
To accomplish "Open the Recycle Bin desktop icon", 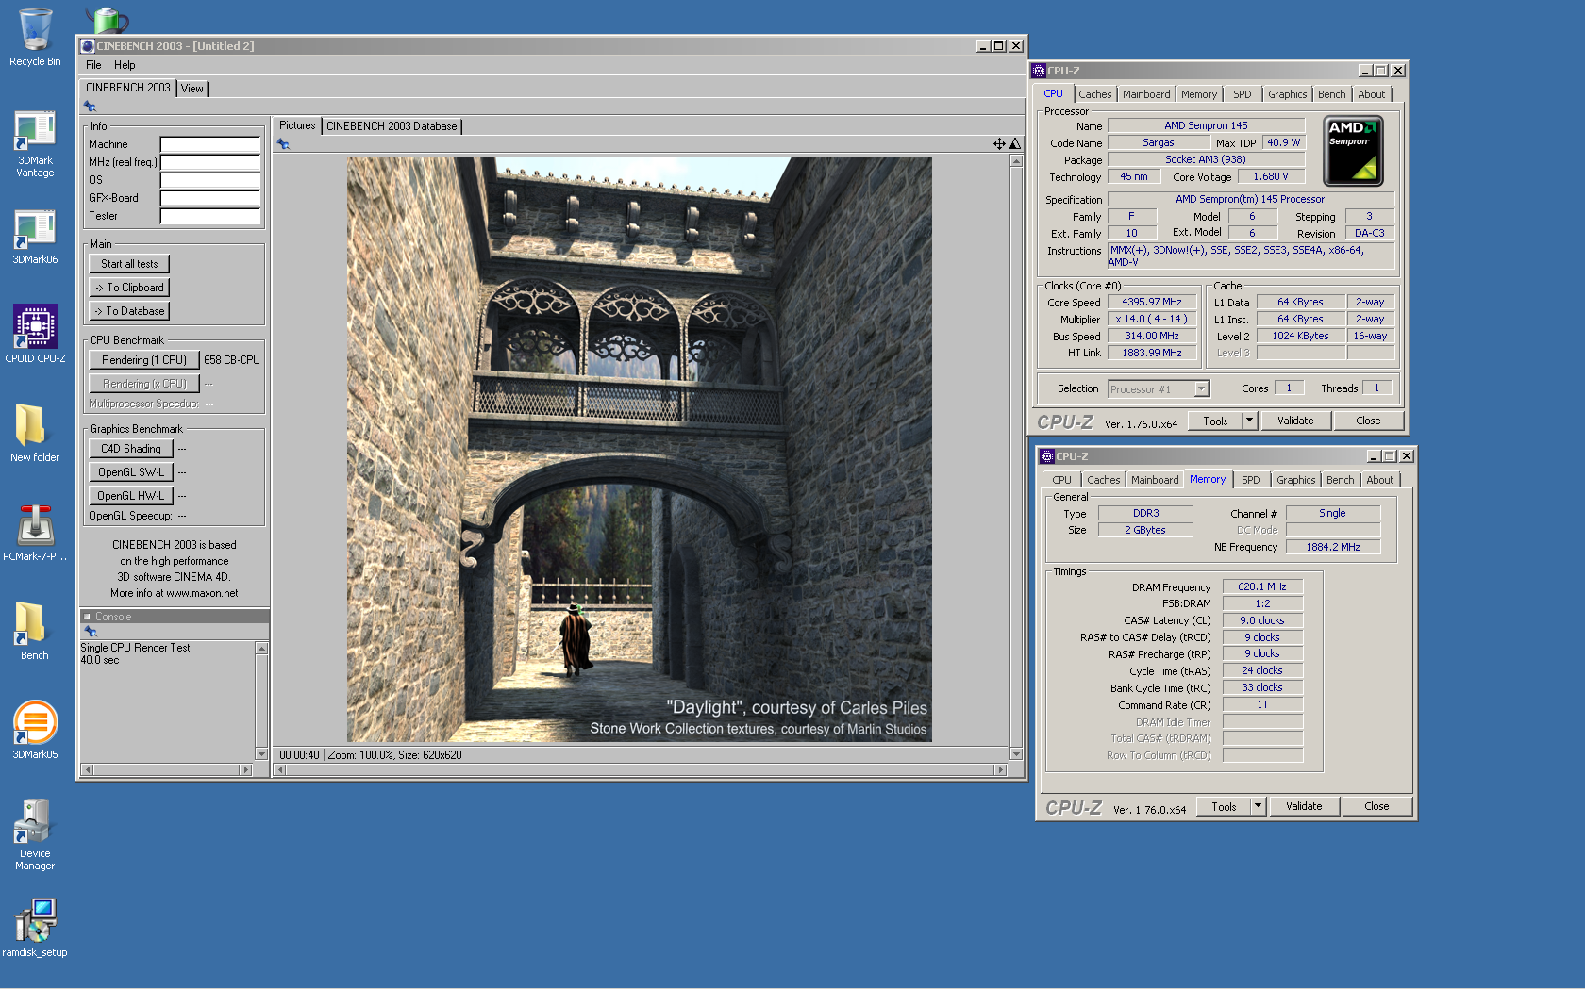I will [35, 38].
